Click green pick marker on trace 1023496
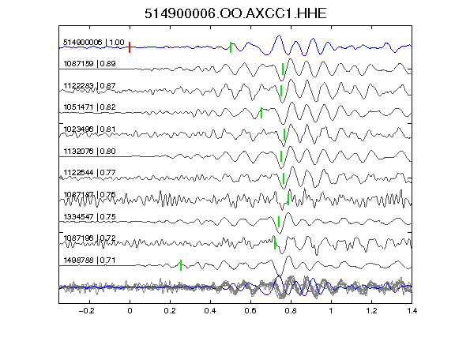The width and height of the screenshot is (455, 341). click(284, 134)
